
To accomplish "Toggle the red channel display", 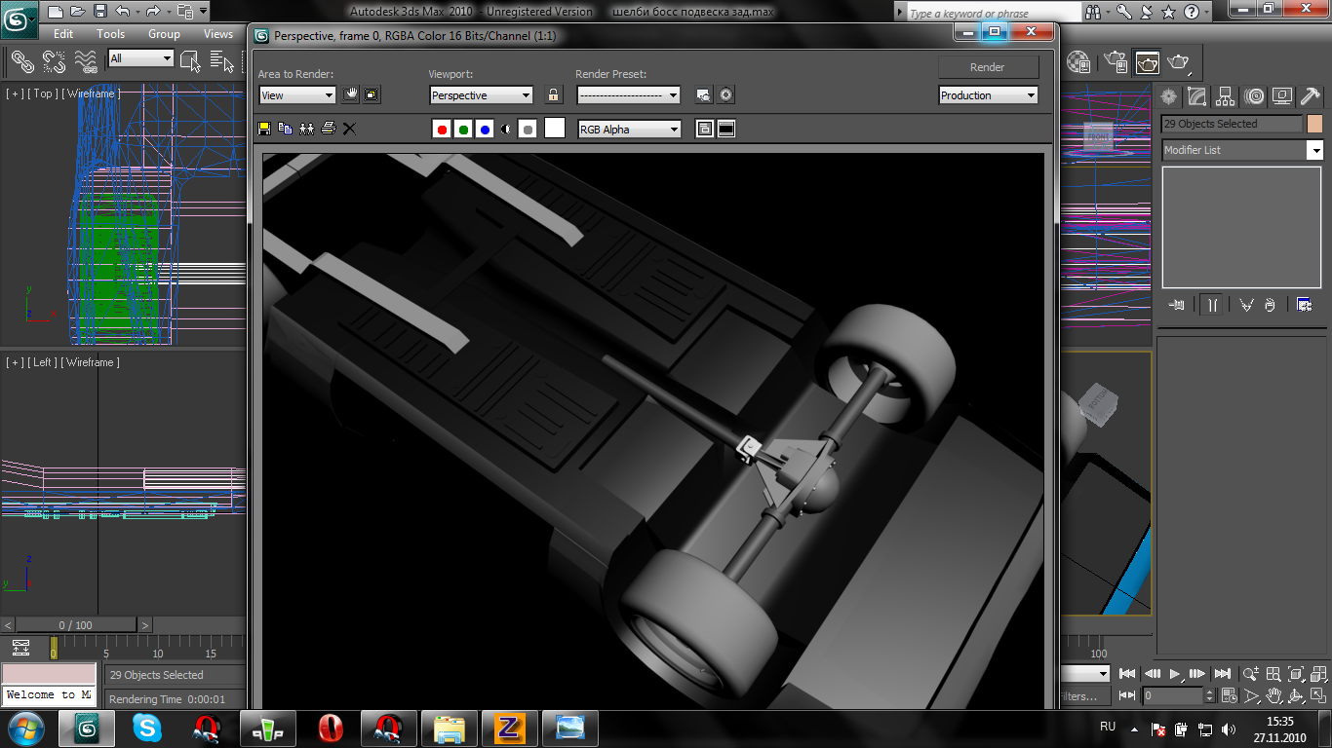I will pyautogui.click(x=442, y=130).
